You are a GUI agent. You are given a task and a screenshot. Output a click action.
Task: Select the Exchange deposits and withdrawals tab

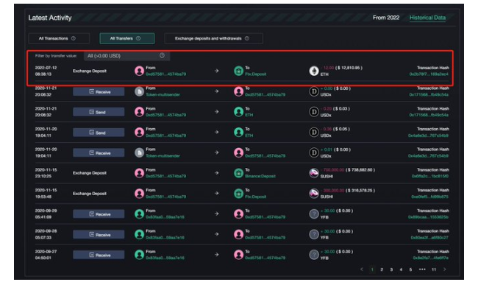213,38
